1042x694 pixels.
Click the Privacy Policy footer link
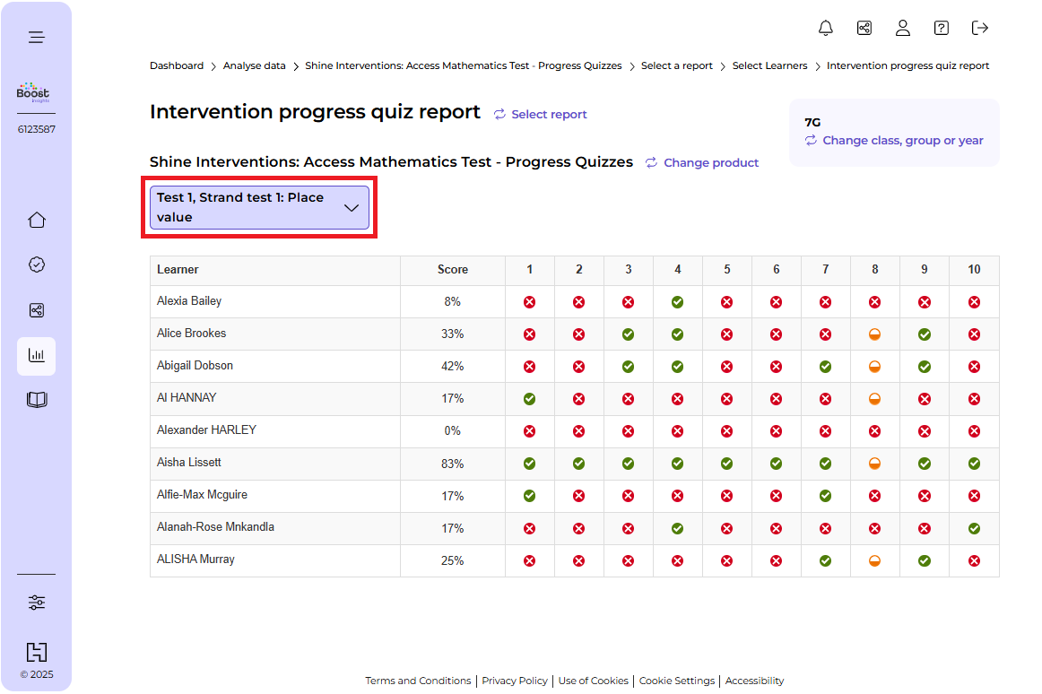coord(515,681)
